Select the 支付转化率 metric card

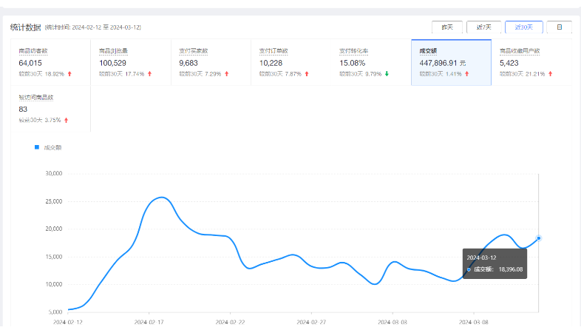[x=371, y=62]
